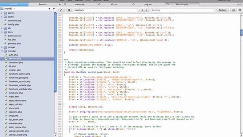243x137 pixels.
Task: Switch to the Remote files tab
Action: point(43,4)
